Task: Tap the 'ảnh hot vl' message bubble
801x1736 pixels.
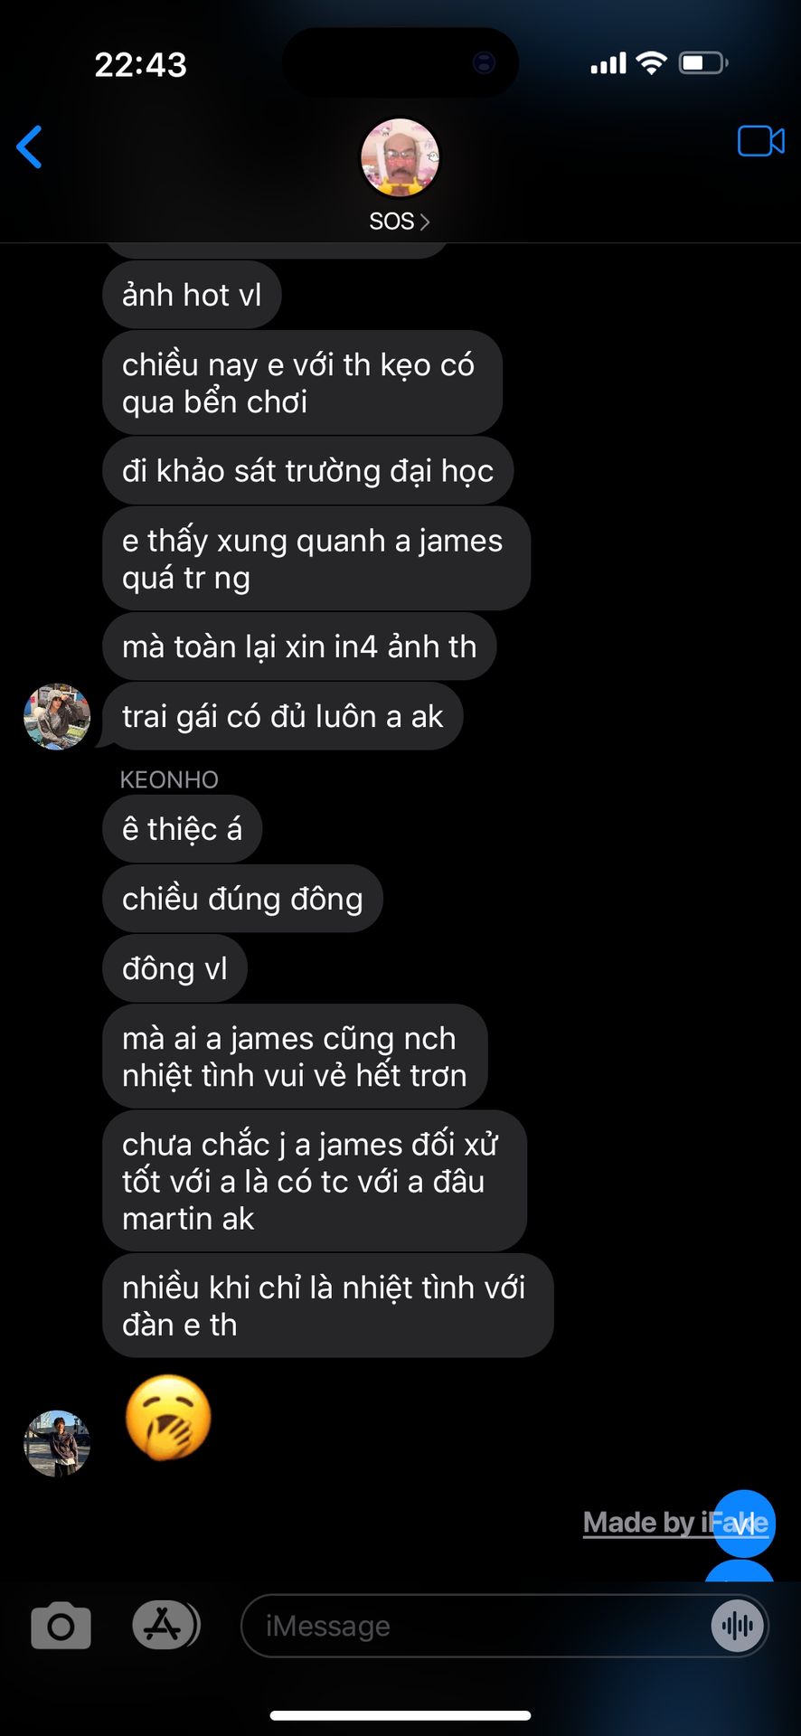Action: click(x=192, y=295)
